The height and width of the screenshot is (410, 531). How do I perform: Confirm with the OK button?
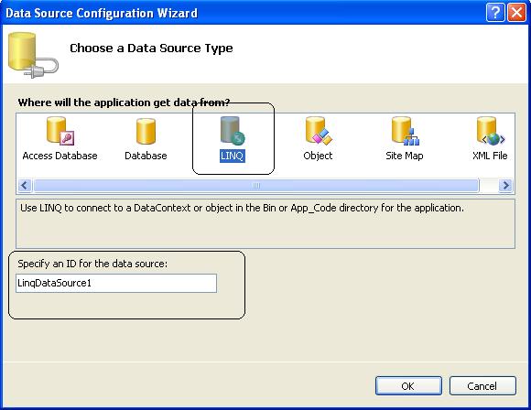pyautogui.click(x=408, y=385)
